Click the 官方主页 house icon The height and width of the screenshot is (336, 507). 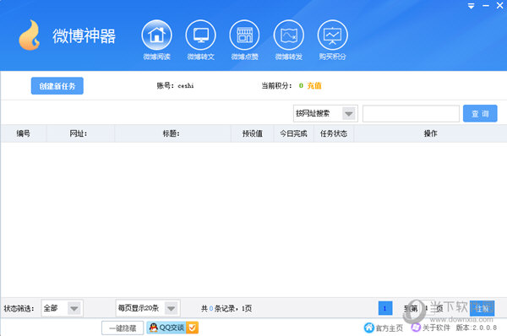click(x=368, y=328)
